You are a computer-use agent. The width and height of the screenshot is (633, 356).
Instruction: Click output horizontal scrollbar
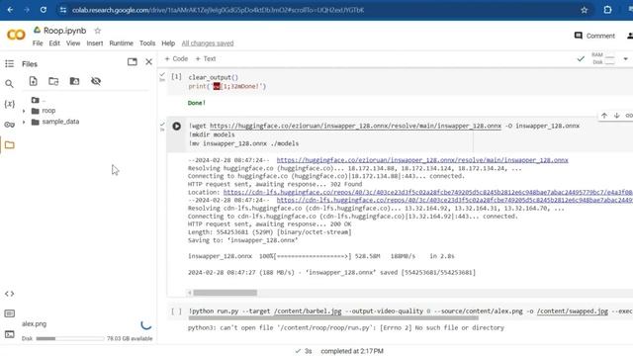click(x=225, y=293)
